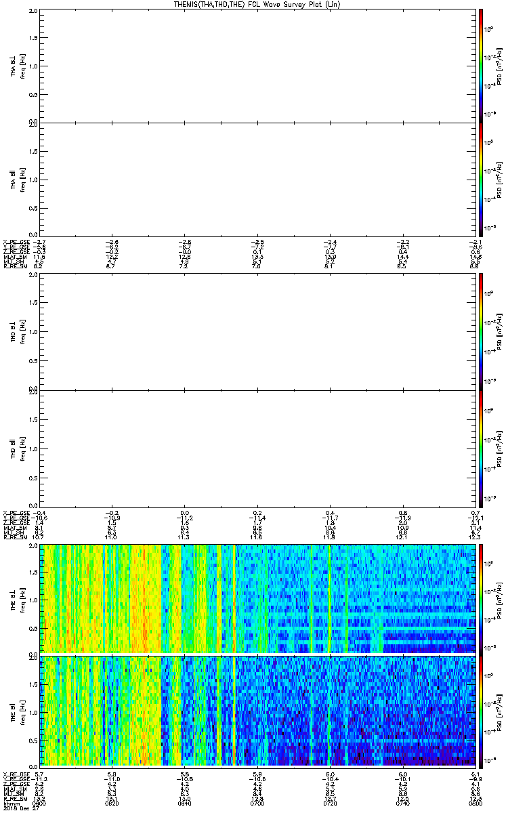Click the PSD [nT²/Hz] label beside THA BL

499,66
